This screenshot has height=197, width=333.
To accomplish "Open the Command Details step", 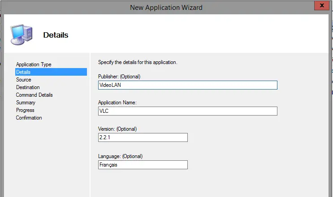I will click(x=34, y=95).
